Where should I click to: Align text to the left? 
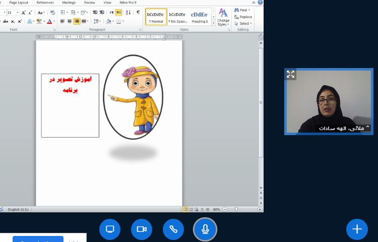(62, 22)
